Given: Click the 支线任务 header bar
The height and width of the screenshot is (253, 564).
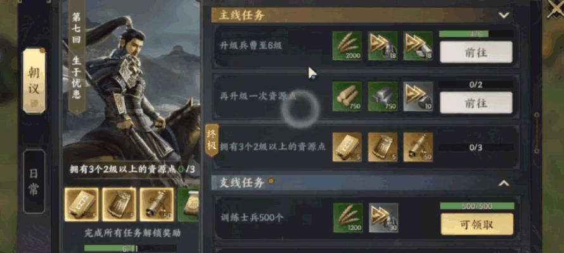Looking at the screenshot, I should (366, 183).
